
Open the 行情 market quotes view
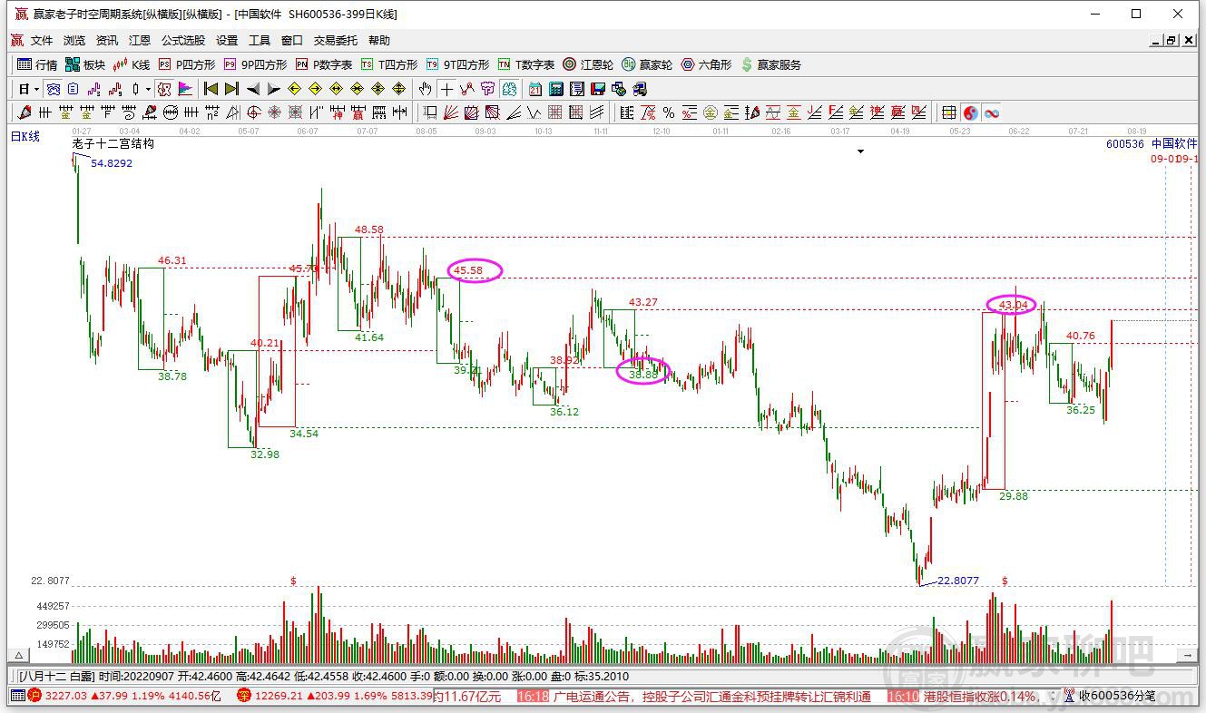(37, 64)
